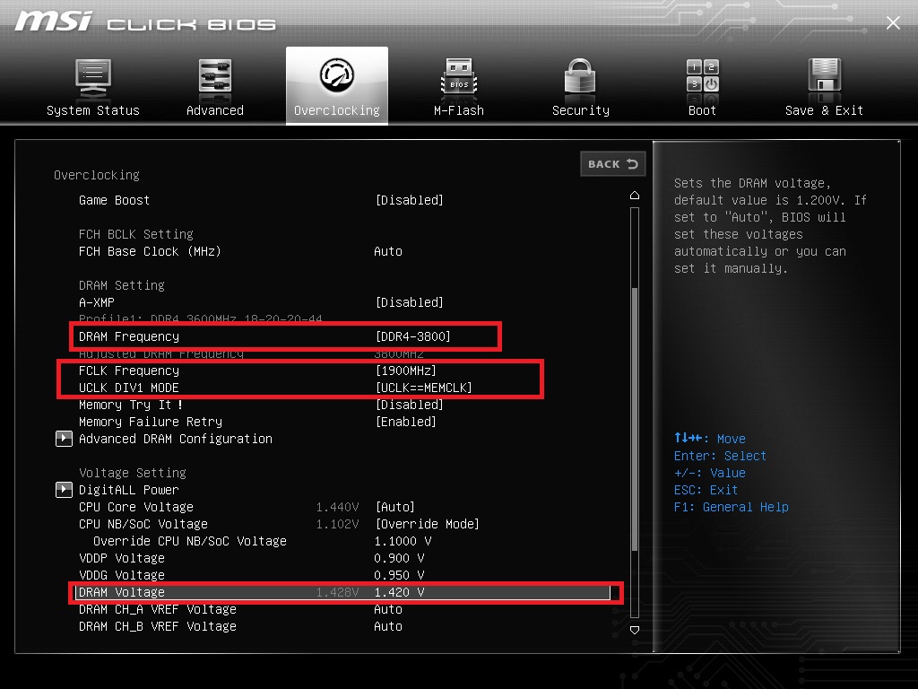Click the 1.440V CPU Core reading
918x689 pixels.
click(x=337, y=507)
